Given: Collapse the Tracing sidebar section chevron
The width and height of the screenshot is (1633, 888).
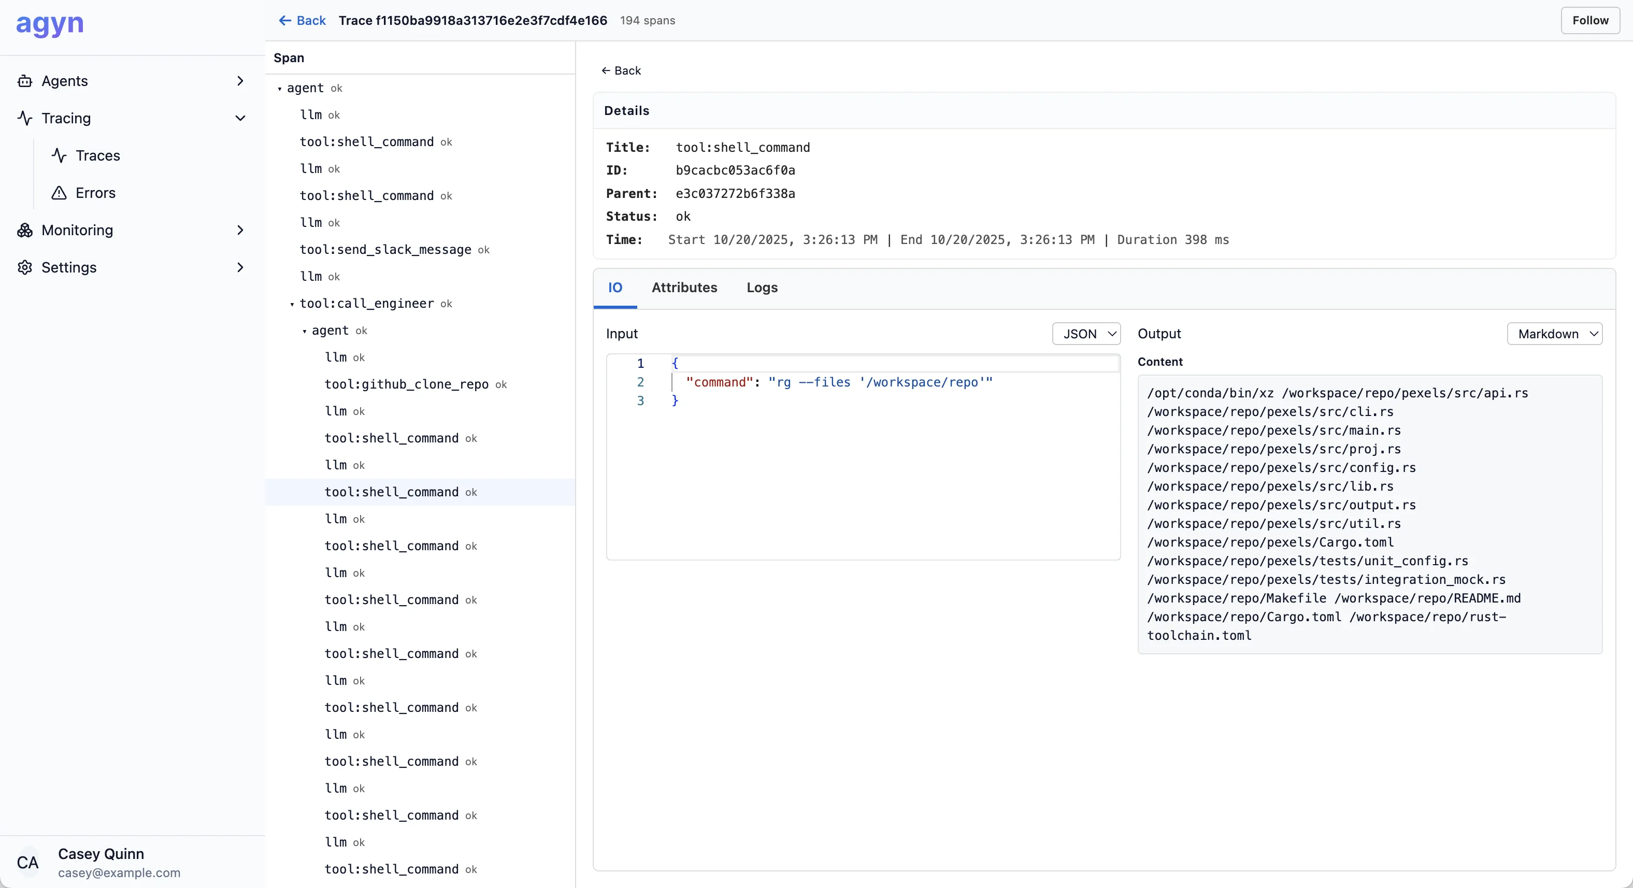Looking at the screenshot, I should click(240, 118).
